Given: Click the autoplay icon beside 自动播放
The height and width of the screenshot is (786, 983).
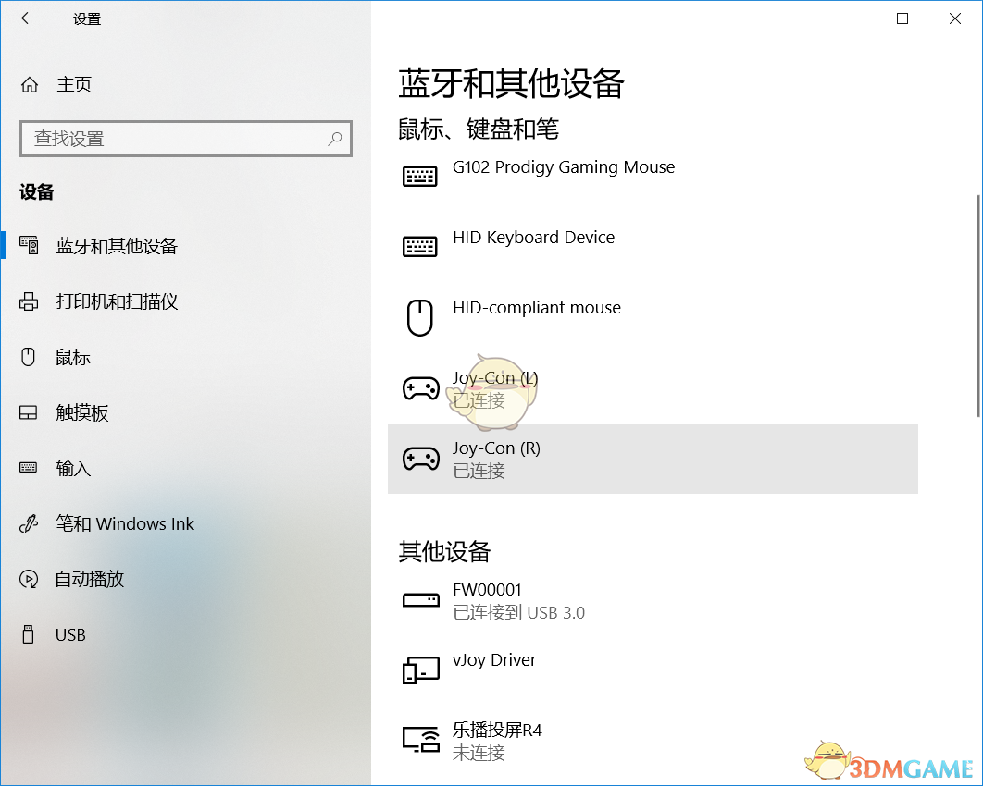Looking at the screenshot, I should 29,579.
